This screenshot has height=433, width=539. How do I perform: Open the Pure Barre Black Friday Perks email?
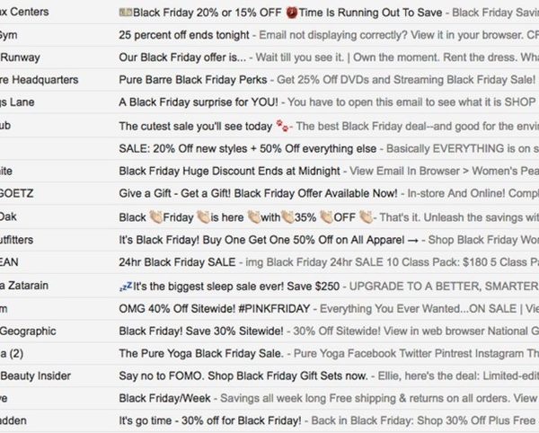coord(269,80)
